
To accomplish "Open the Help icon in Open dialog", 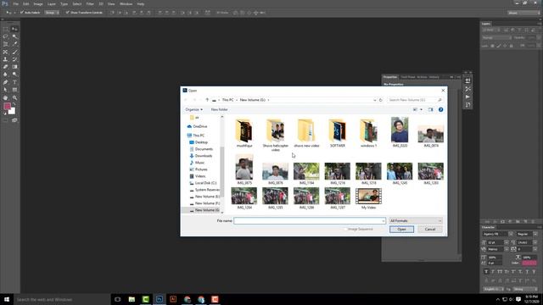I will [x=440, y=109].
